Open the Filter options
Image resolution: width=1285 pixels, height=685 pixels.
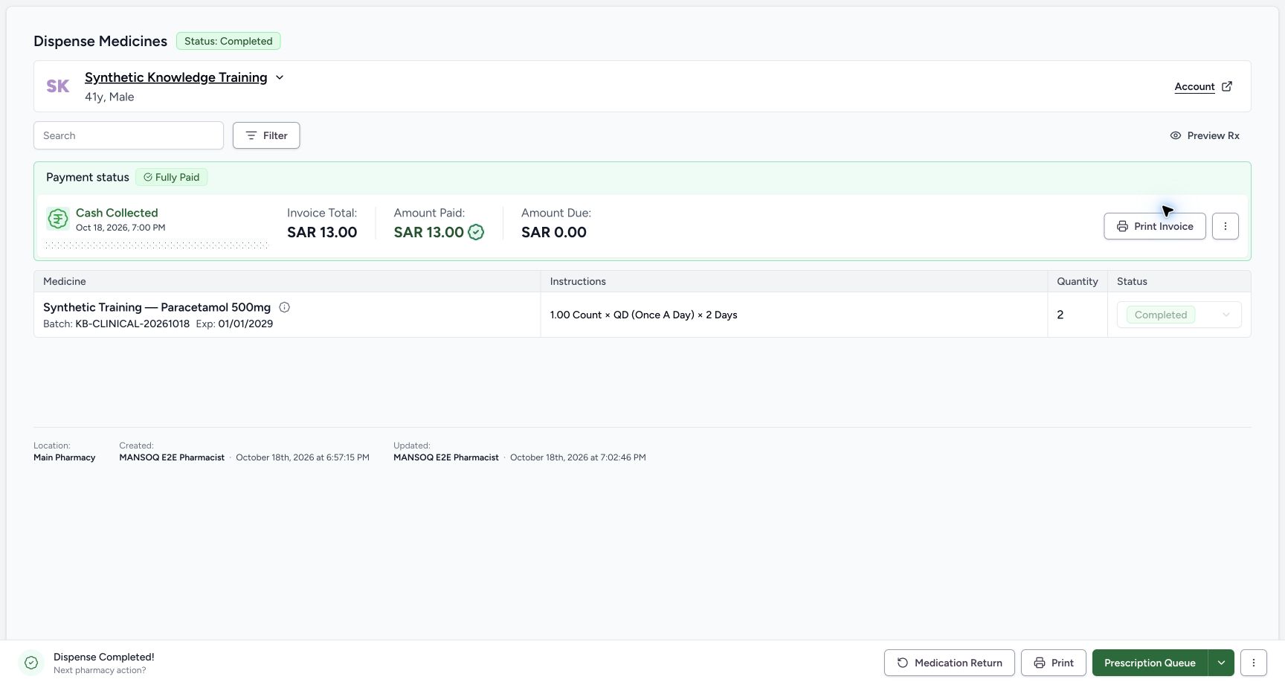(266, 135)
